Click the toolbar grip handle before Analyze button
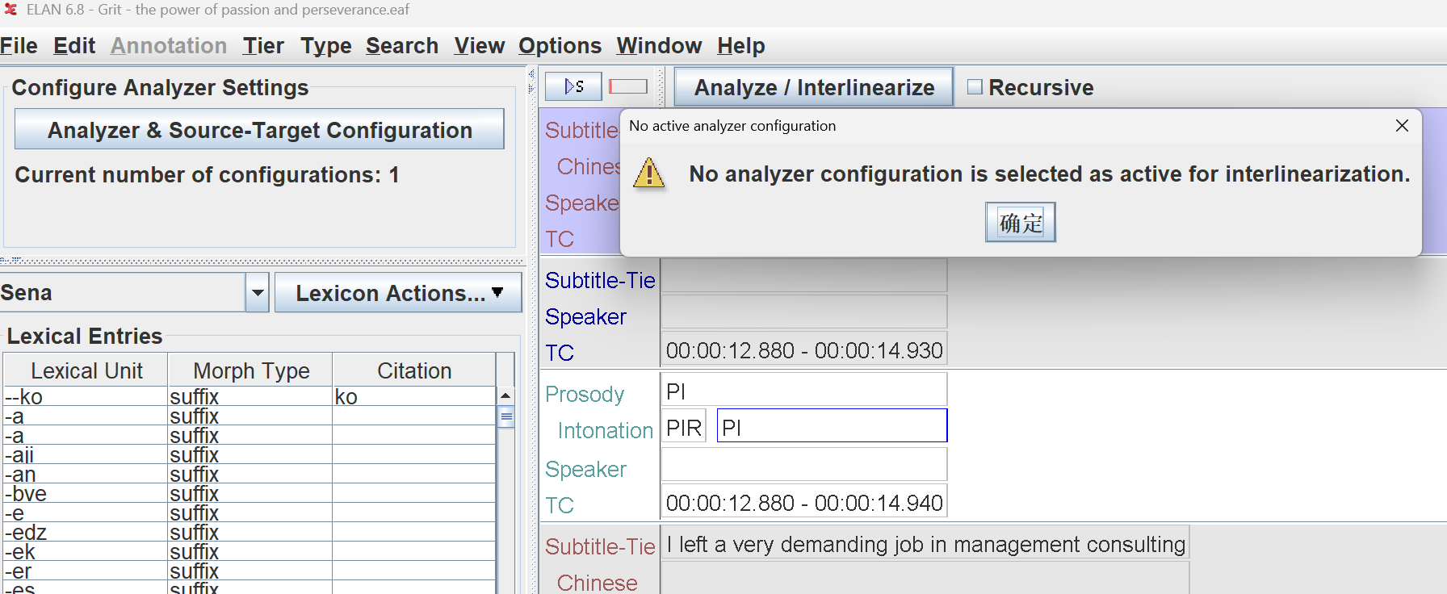 (661, 86)
